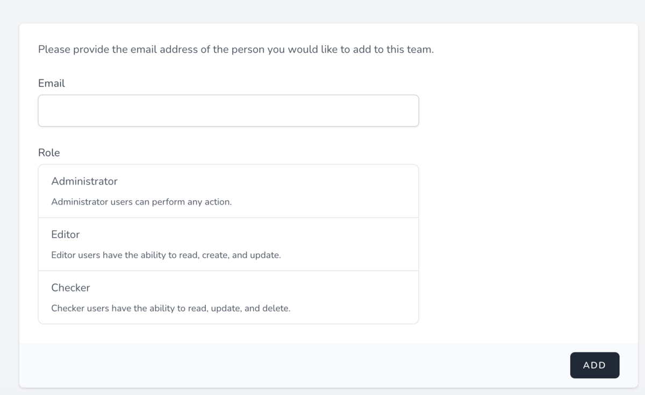Image resolution: width=645 pixels, height=395 pixels.
Task: Choose the Editor role option
Action: point(228,244)
